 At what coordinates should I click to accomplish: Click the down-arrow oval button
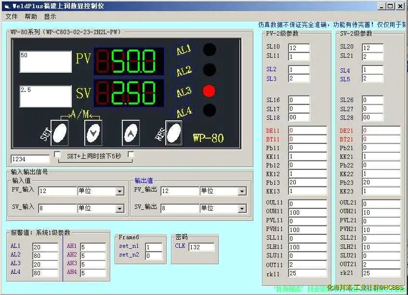click(93, 133)
